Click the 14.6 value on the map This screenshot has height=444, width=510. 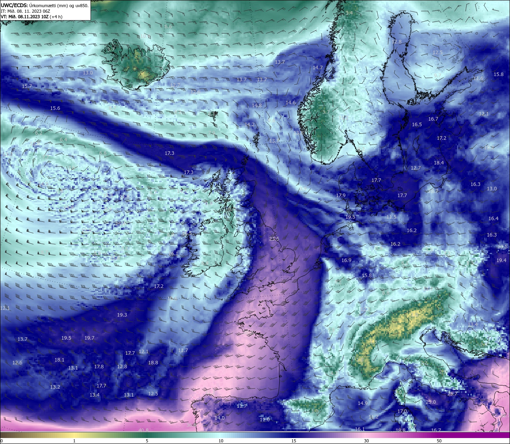point(290,103)
